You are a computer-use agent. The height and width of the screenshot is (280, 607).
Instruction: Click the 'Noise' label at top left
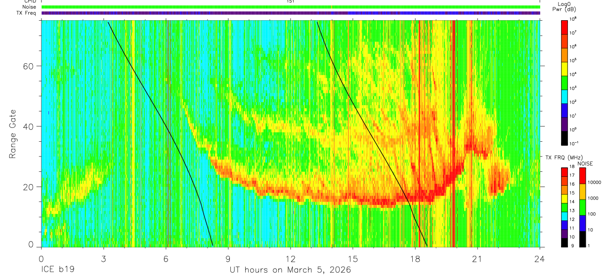30,7
